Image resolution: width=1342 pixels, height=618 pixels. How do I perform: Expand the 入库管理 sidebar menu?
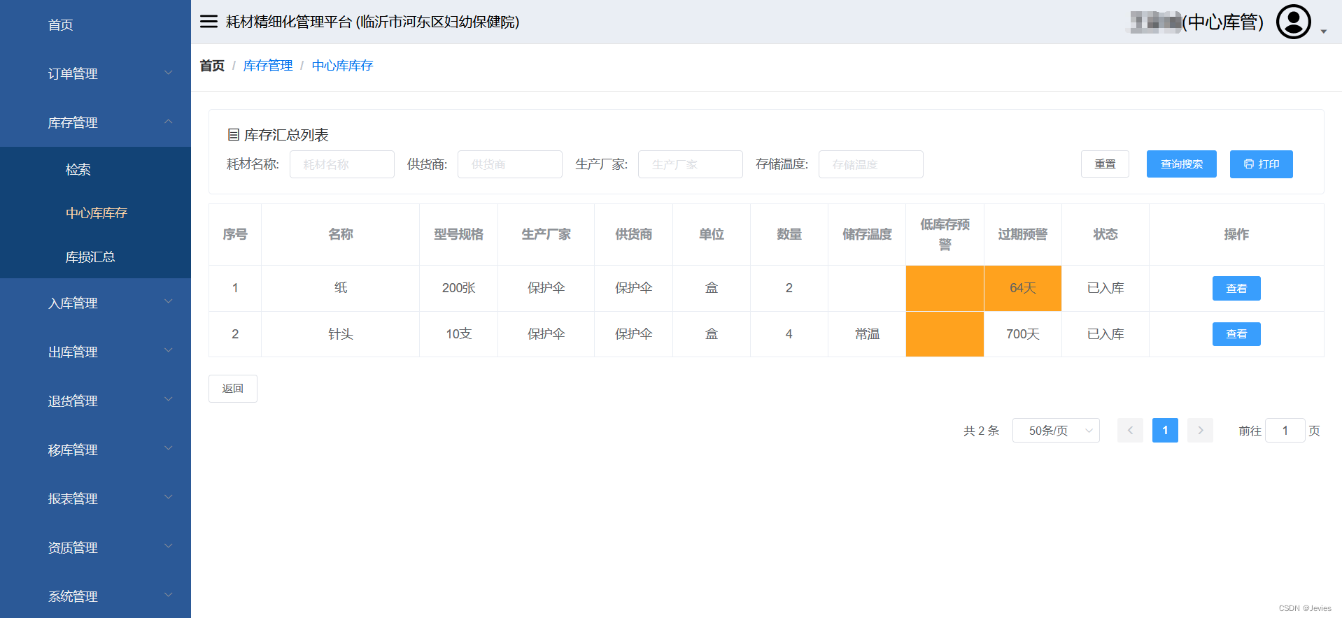[x=95, y=303]
